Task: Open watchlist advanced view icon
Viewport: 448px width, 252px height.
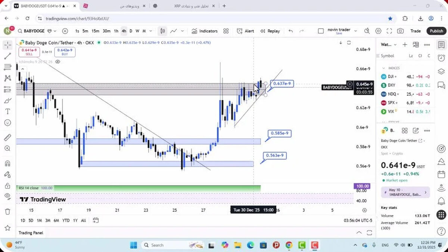Action: pos(416,44)
